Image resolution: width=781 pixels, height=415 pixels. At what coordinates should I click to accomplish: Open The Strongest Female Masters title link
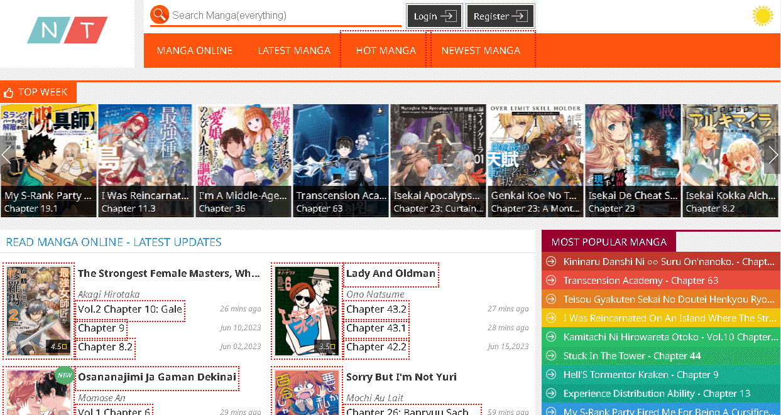[x=169, y=273]
